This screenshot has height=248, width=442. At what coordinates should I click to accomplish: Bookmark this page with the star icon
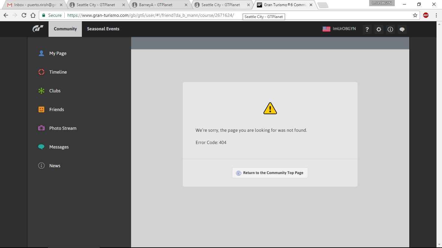pos(415,15)
